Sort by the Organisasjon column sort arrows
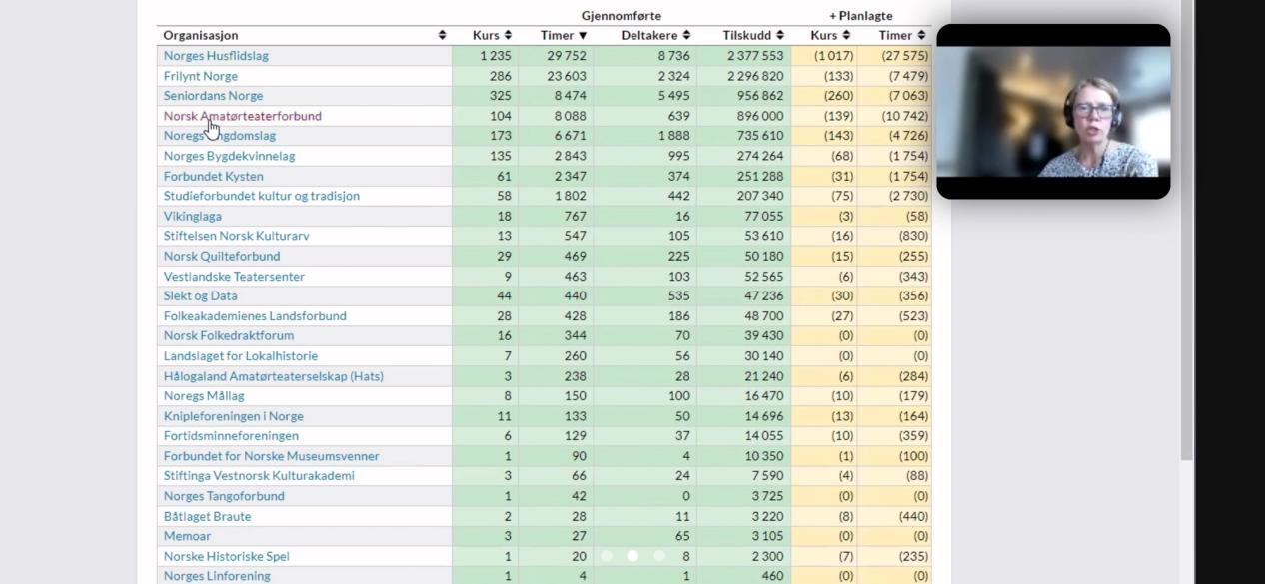Image resolution: width=1265 pixels, height=584 pixels. 443,36
